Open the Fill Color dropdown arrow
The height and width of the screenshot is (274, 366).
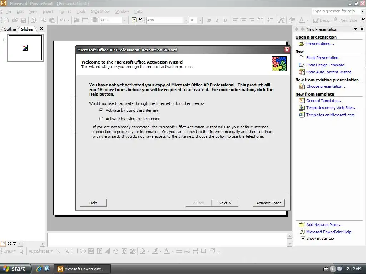click(x=148, y=251)
